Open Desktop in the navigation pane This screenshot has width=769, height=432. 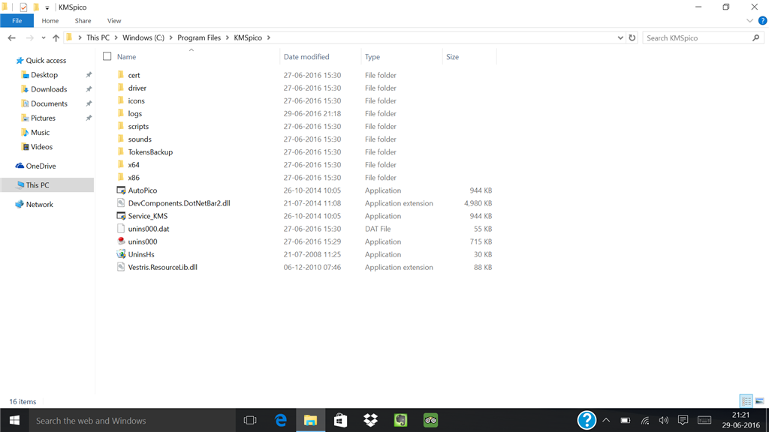point(44,75)
